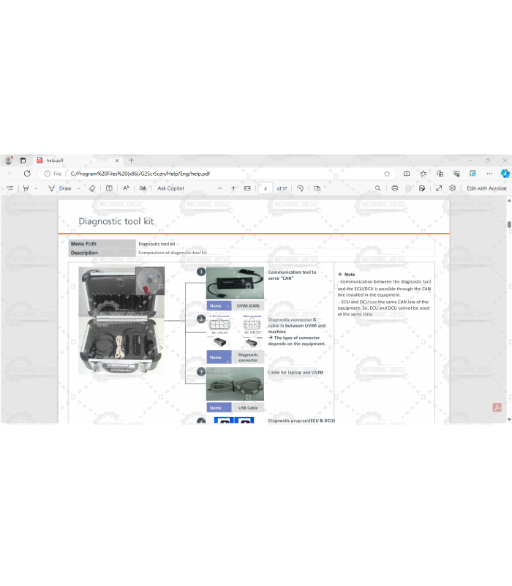Click the Read aloud icon
This screenshot has height=586, width=512.
tap(126, 188)
